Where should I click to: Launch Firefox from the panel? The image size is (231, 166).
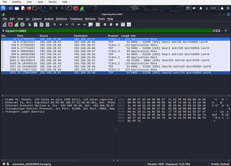click(29, 8)
